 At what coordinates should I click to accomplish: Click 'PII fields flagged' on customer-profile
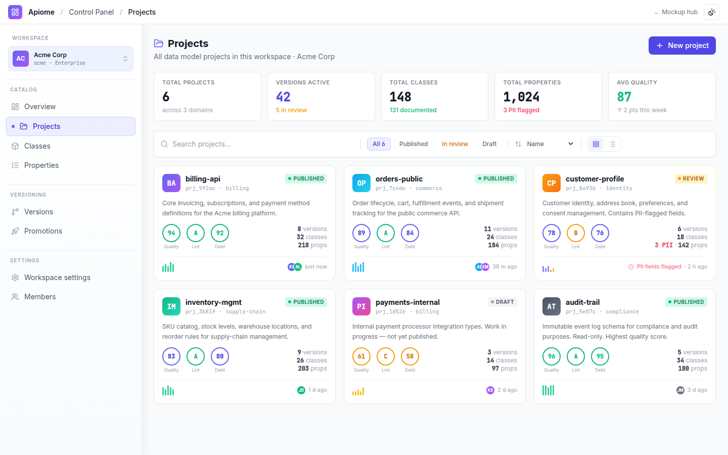[659, 267]
